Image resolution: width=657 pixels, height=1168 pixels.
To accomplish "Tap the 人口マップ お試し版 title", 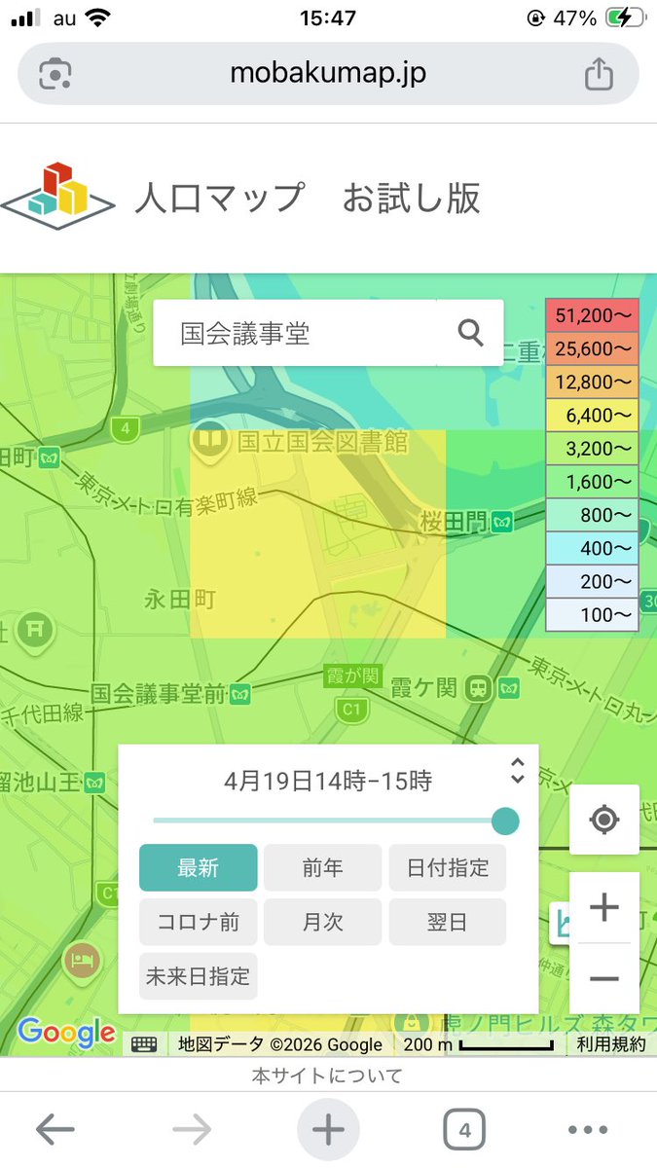I will coord(308,198).
